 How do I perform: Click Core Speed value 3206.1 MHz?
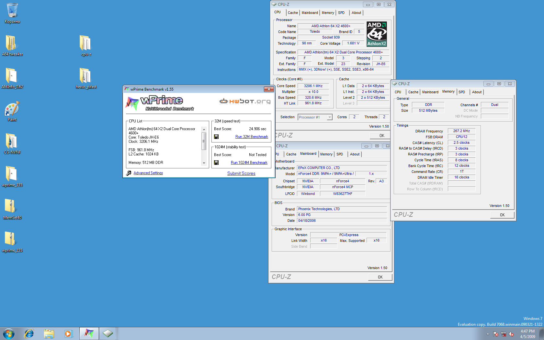point(313,86)
